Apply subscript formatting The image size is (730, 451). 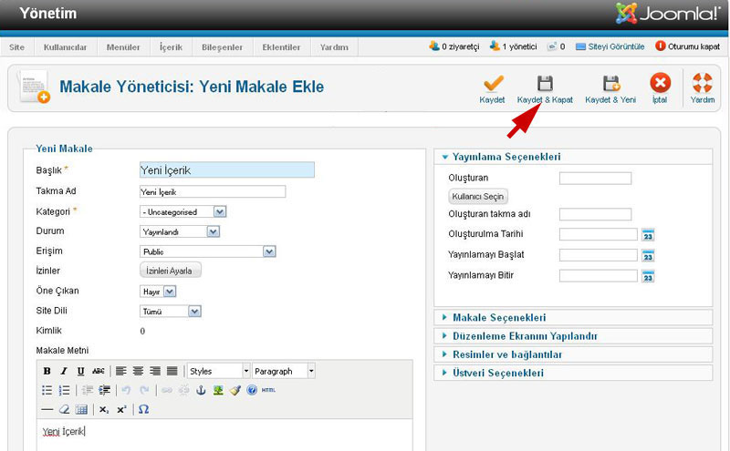104,410
